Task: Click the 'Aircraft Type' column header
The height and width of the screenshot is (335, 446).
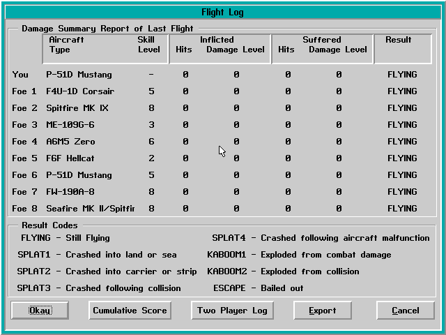Action: coord(66,45)
